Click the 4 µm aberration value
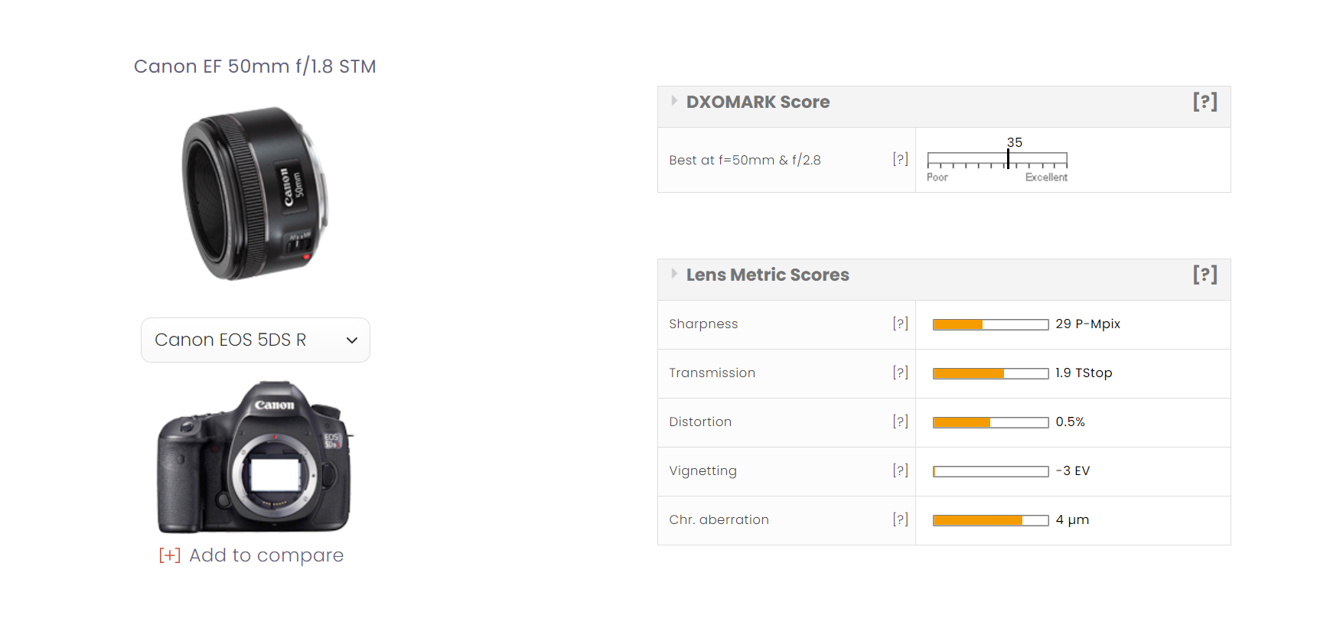1317x625 pixels. (1072, 519)
